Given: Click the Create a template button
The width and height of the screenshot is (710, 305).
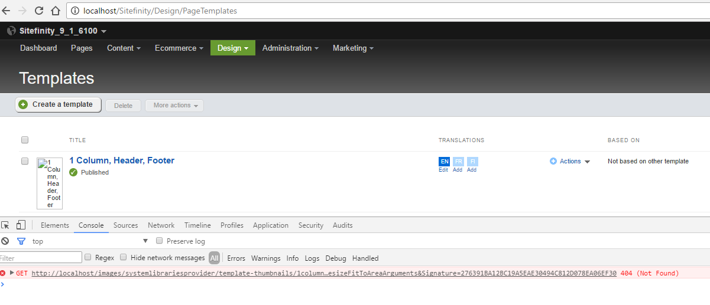Looking at the screenshot, I should click(58, 104).
